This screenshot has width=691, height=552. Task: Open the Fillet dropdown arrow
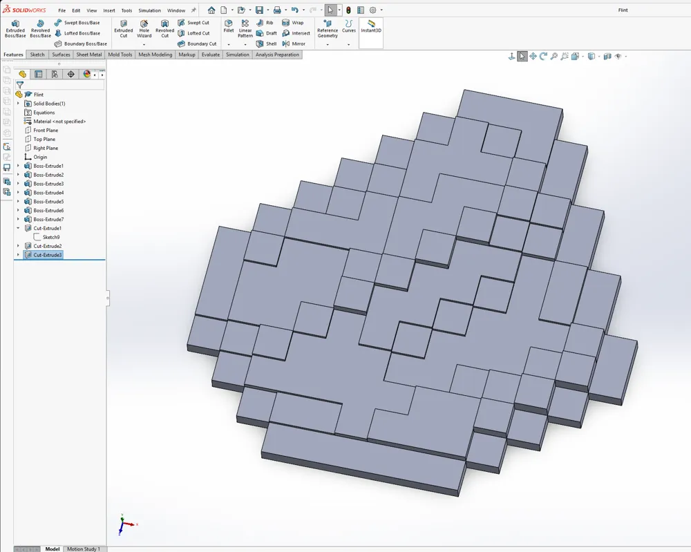coord(229,44)
